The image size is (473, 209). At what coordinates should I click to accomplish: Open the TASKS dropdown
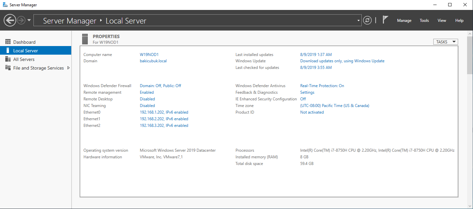coord(446,42)
